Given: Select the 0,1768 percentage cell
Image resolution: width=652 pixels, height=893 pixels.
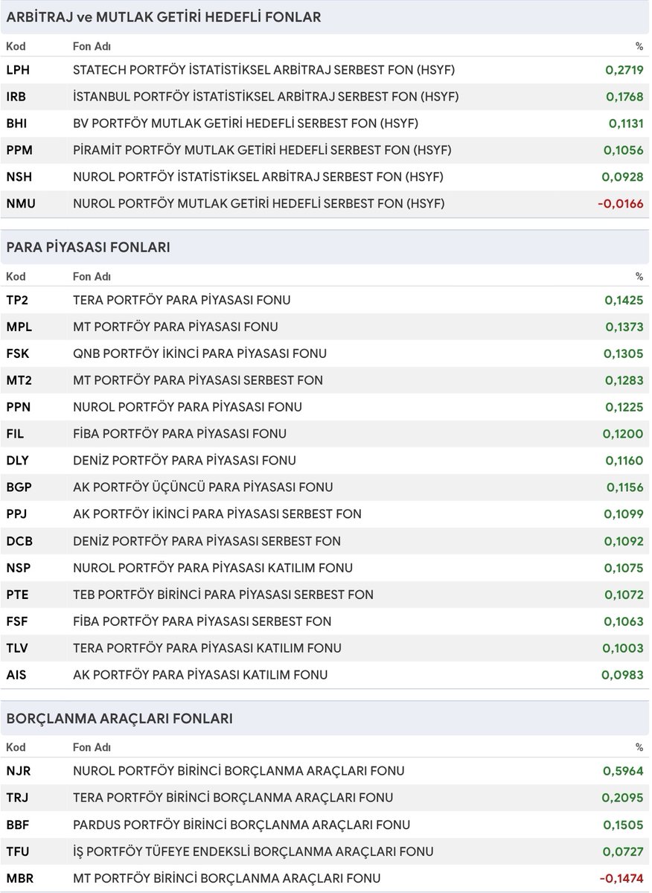Looking at the screenshot, I should click(x=624, y=97).
